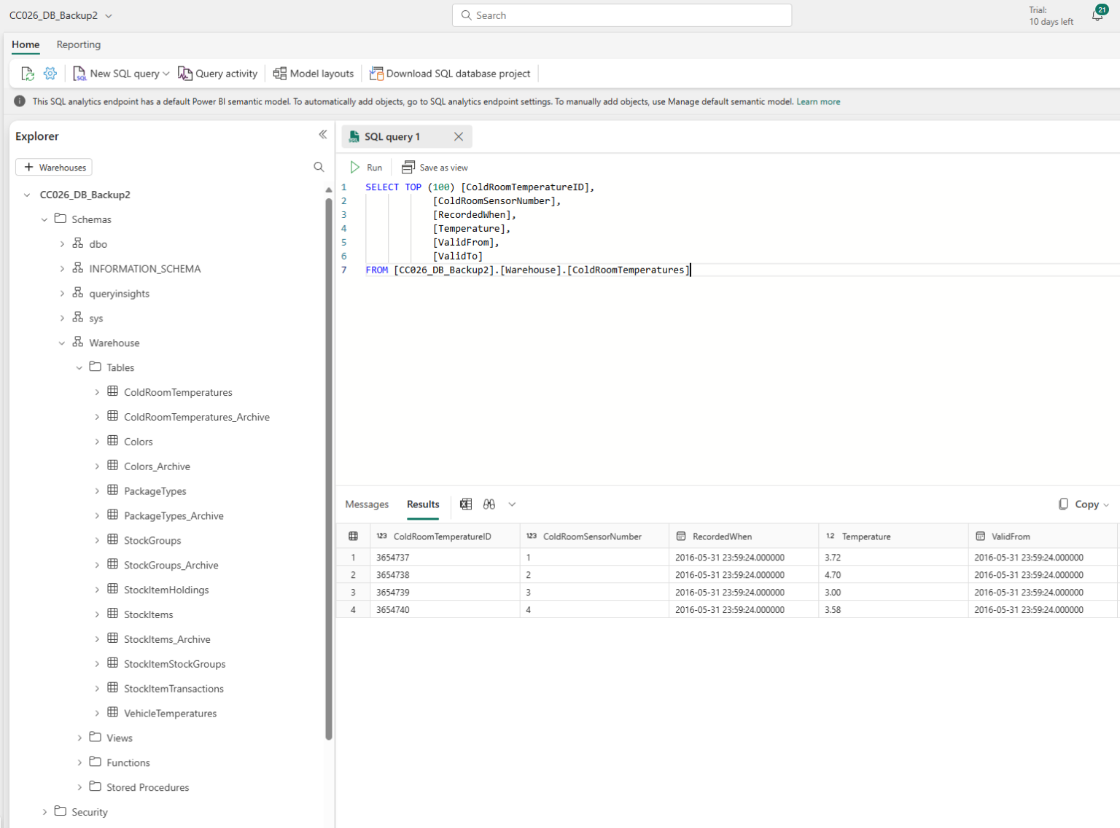Open the settings gear in the toolbar
Viewport: 1120px width, 828px height.
[x=50, y=73]
